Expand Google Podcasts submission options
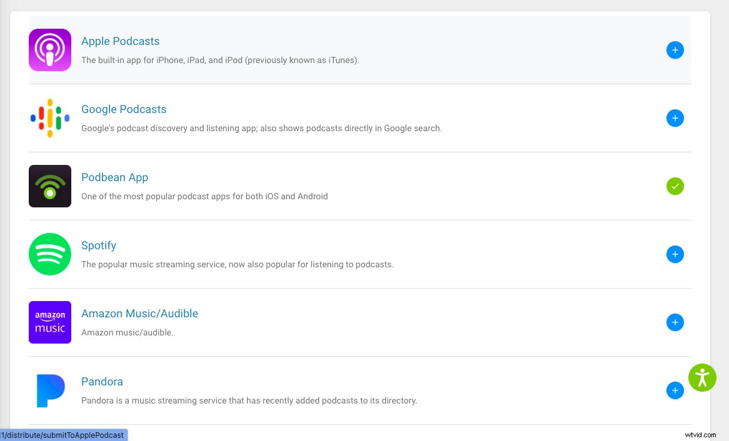729x441 pixels. (675, 118)
